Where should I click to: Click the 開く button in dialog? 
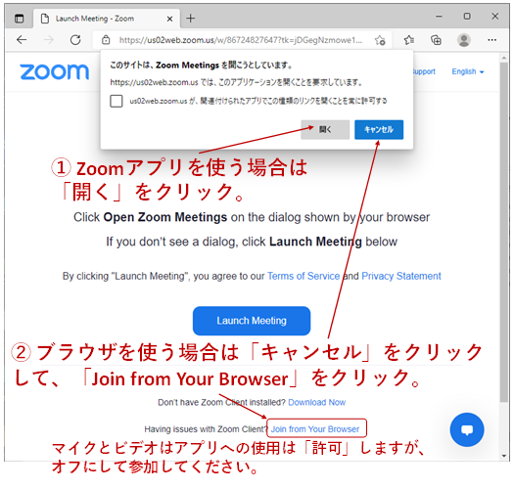pyautogui.click(x=325, y=130)
